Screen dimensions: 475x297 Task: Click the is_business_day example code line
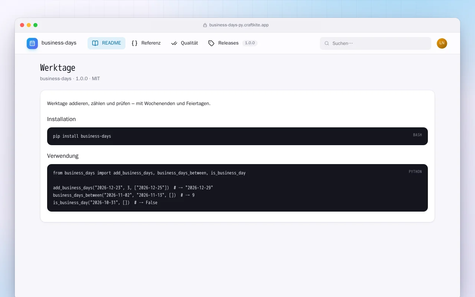pos(105,203)
